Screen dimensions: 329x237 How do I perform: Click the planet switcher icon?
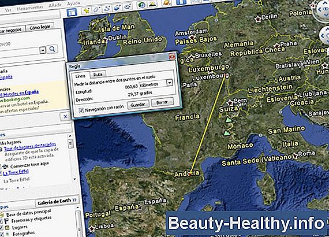tap(167, 3)
